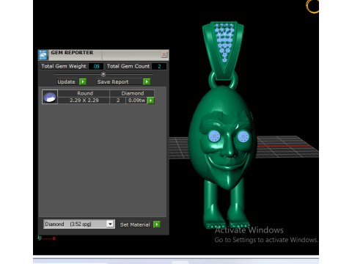Click the green arrow next to Set Material
Image resolution: width=352 pixels, height=264 pixels.
[157, 224]
